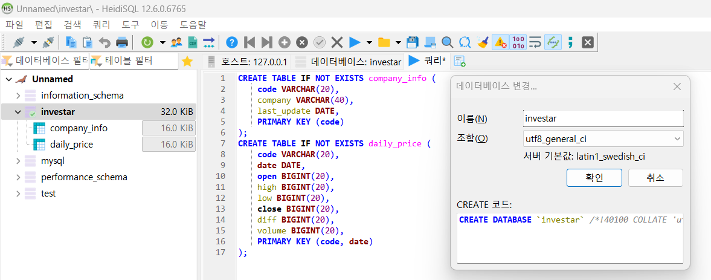Open the 도구 menu
The width and height of the screenshot is (711, 280).
130,25
